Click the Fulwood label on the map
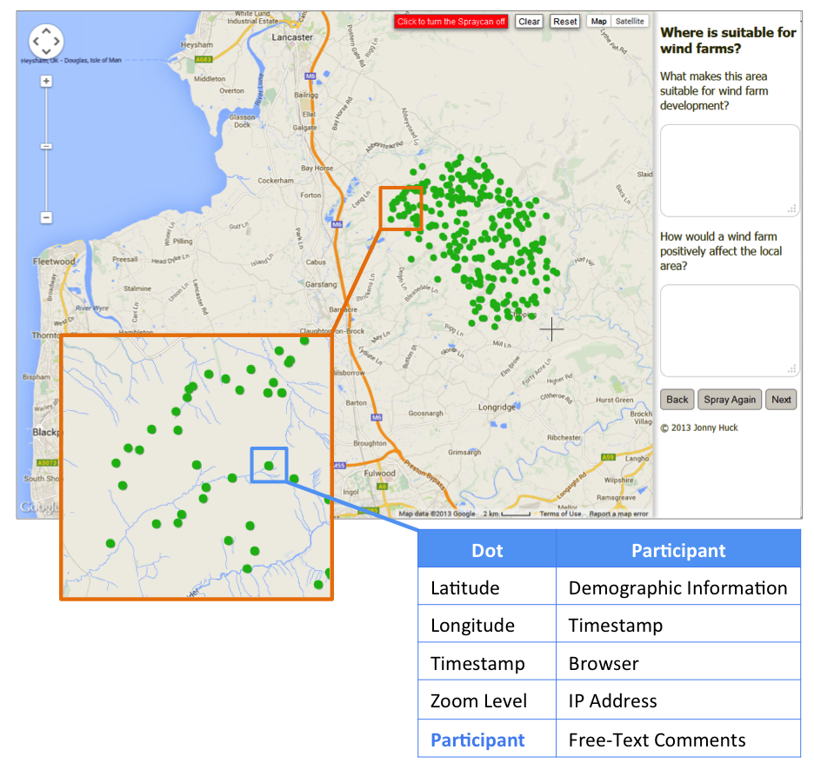 pyautogui.click(x=379, y=473)
